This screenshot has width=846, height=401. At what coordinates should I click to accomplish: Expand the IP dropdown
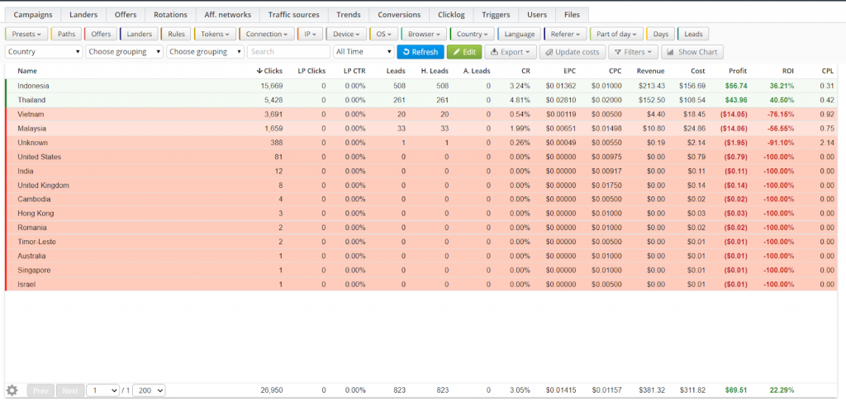[x=311, y=34]
